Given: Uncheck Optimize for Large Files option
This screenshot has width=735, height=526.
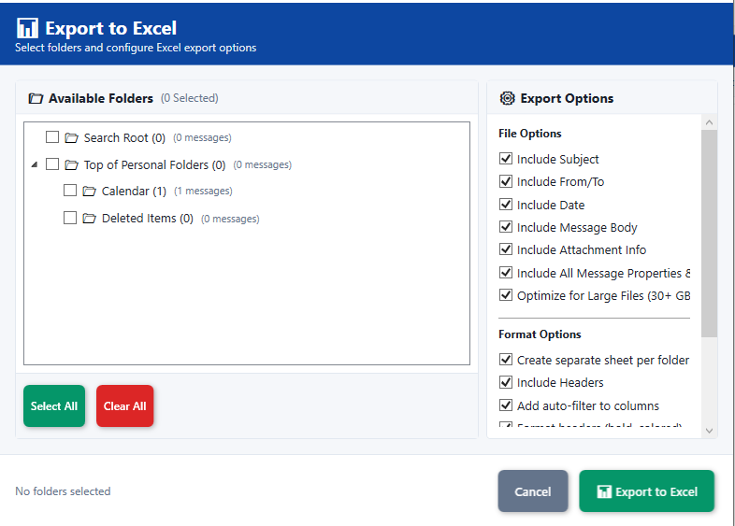Looking at the screenshot, I should [506, 295].
